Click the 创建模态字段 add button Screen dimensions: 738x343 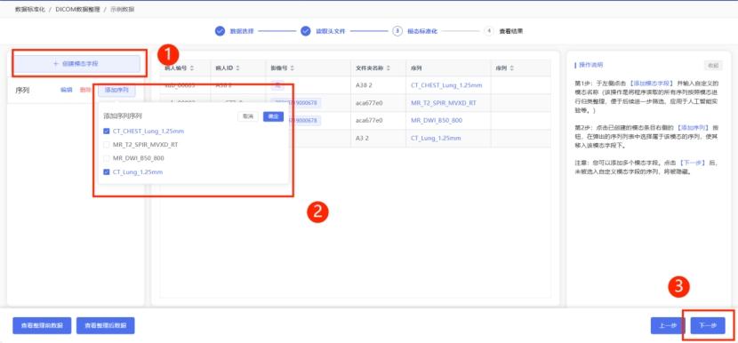point(76,64)
